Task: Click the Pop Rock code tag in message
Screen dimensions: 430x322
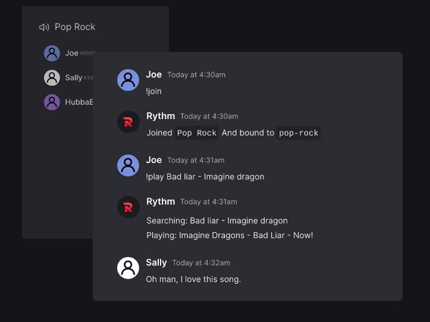Action: [197, 133]
